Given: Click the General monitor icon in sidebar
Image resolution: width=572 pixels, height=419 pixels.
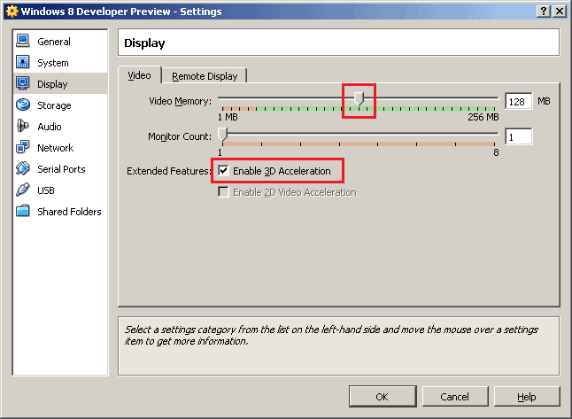Looking at the screenshot, I should pos(23,41).
